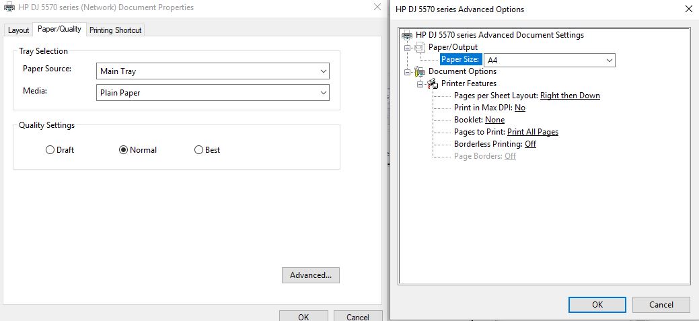Switch to the Paper/Quality tab
Image resolution: width=699 pixels, height=321 pixels.
[x=59, y=29]
